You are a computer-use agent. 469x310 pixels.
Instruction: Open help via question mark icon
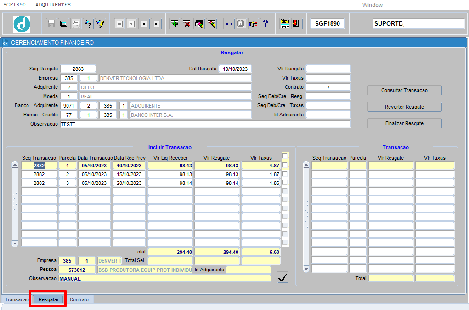click(266, 23)
